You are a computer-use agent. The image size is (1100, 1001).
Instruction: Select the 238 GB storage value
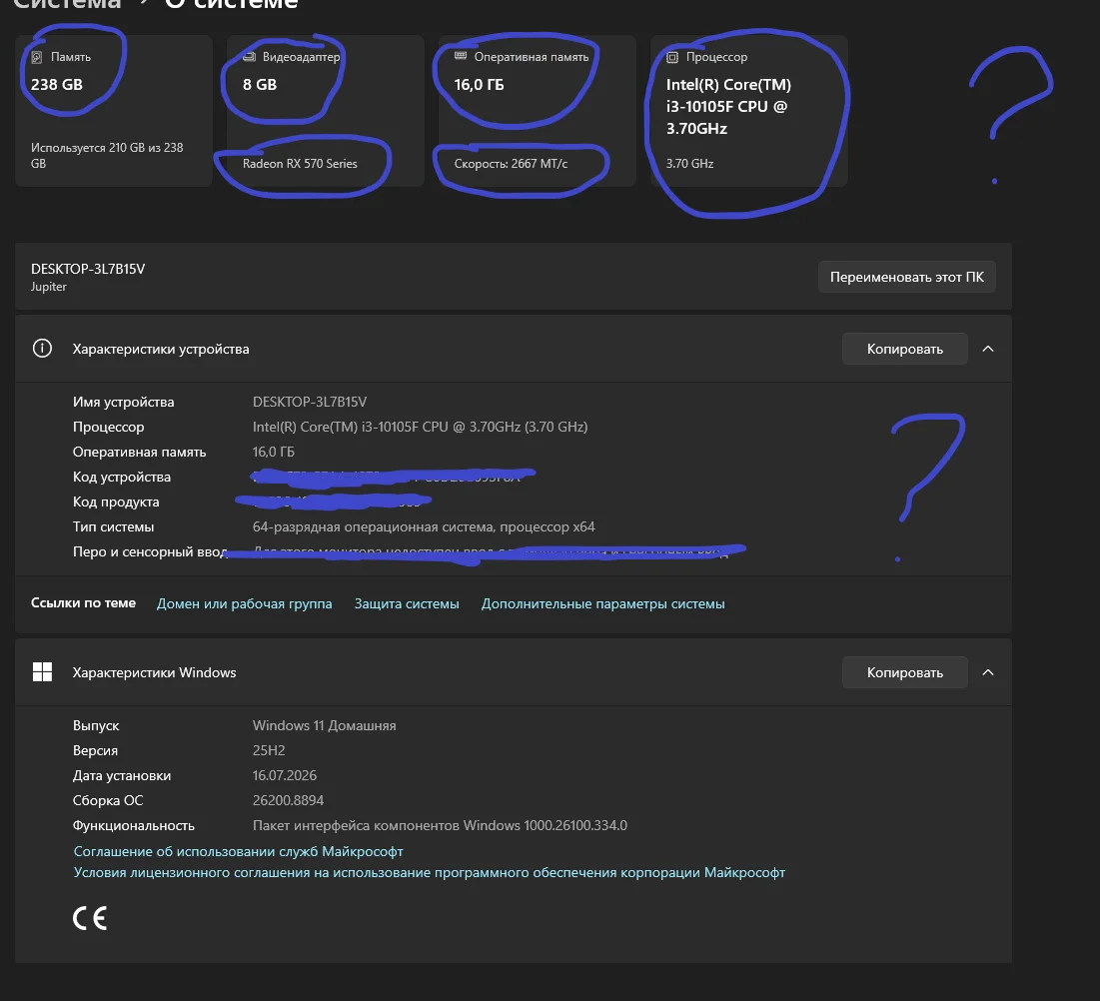click(57, 84)
